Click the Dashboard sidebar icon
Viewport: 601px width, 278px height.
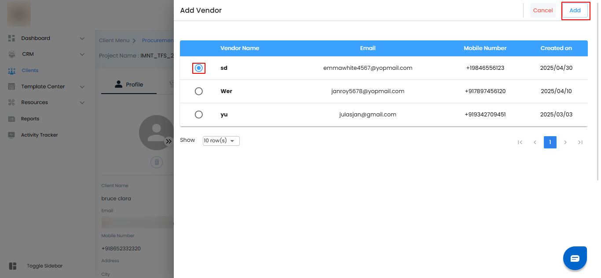12,38
